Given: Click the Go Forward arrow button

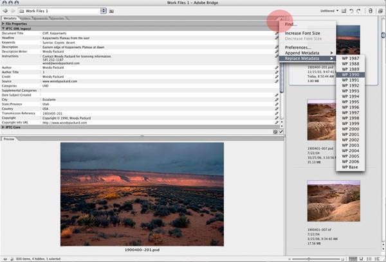Looking at the screenshot, I should click(14, 11).
